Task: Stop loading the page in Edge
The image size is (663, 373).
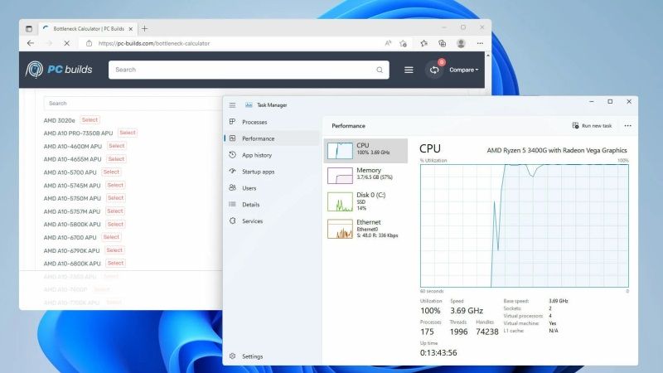Action: [x=67, y=43]
